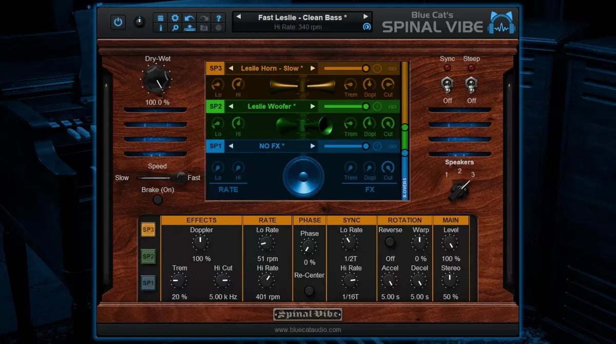Screen dimensions: 616x344
Task: Switch to SP1 tab in bottom panel
Action: (x=148, y=283)
